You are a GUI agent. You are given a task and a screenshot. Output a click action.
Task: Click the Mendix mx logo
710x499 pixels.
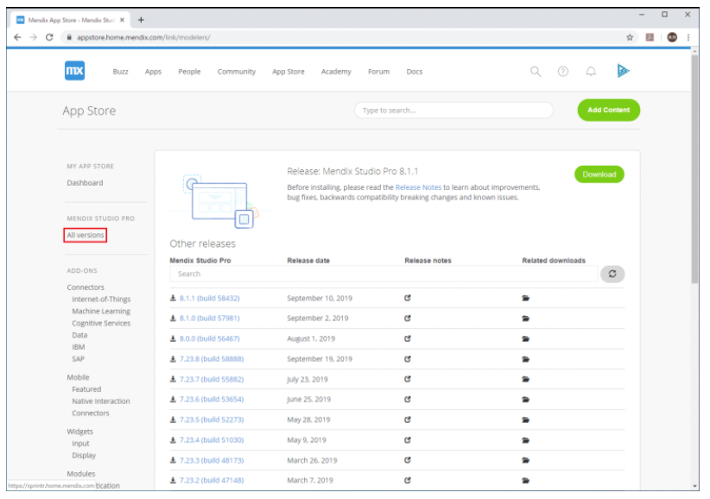(x=74, y=71)
